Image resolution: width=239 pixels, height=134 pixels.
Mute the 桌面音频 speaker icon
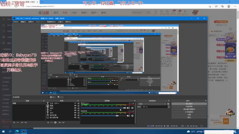128,116
